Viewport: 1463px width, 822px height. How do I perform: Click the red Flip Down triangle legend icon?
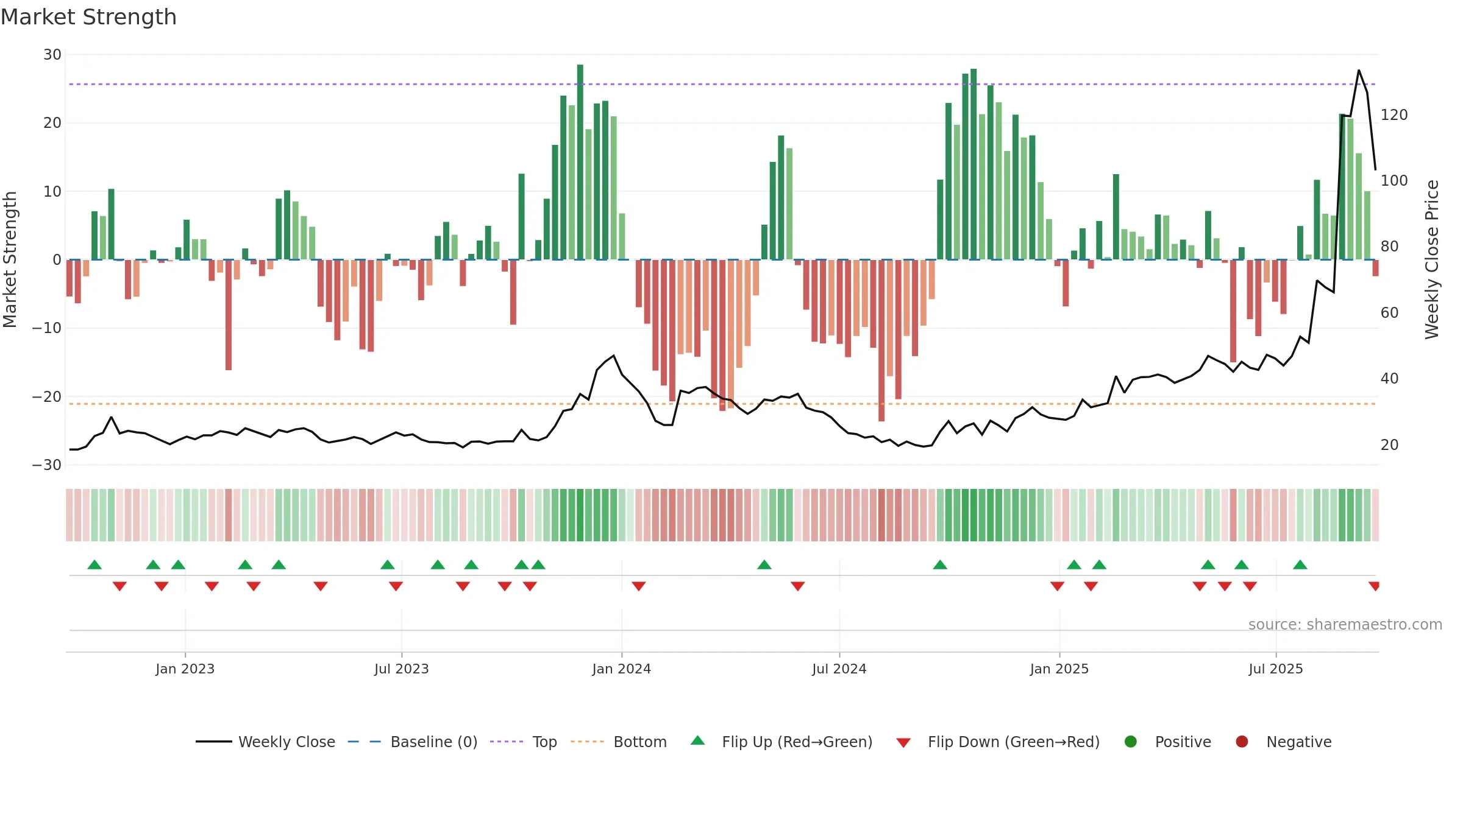(903, 743)
